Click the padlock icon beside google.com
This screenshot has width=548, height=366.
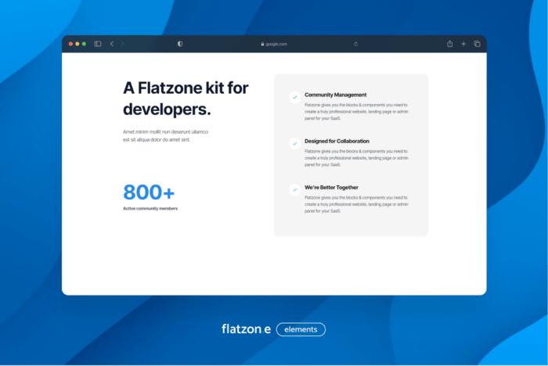[262, 44]
